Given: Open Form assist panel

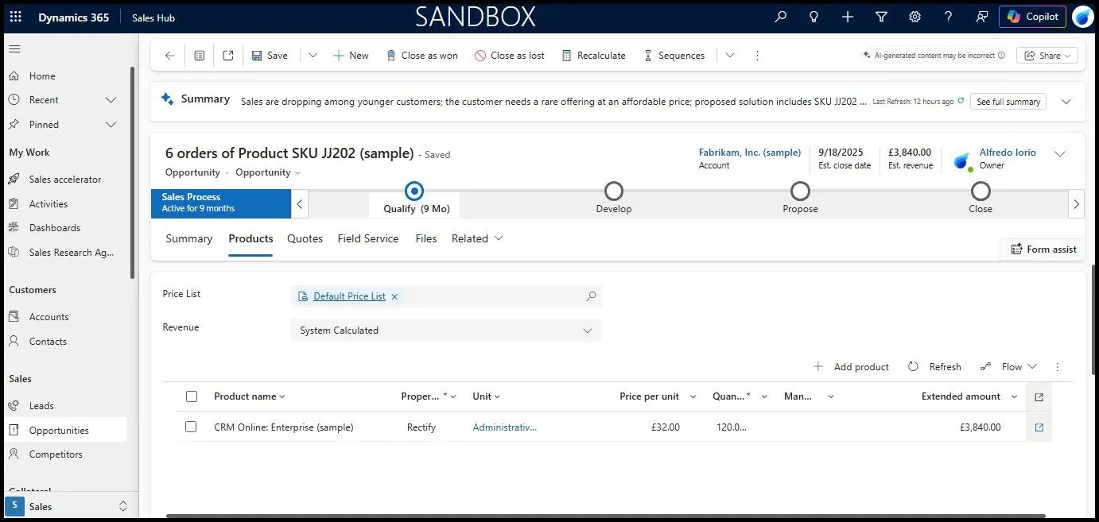Looking at the screenshot, I should pyautogui.click(x=1043, y=249).
